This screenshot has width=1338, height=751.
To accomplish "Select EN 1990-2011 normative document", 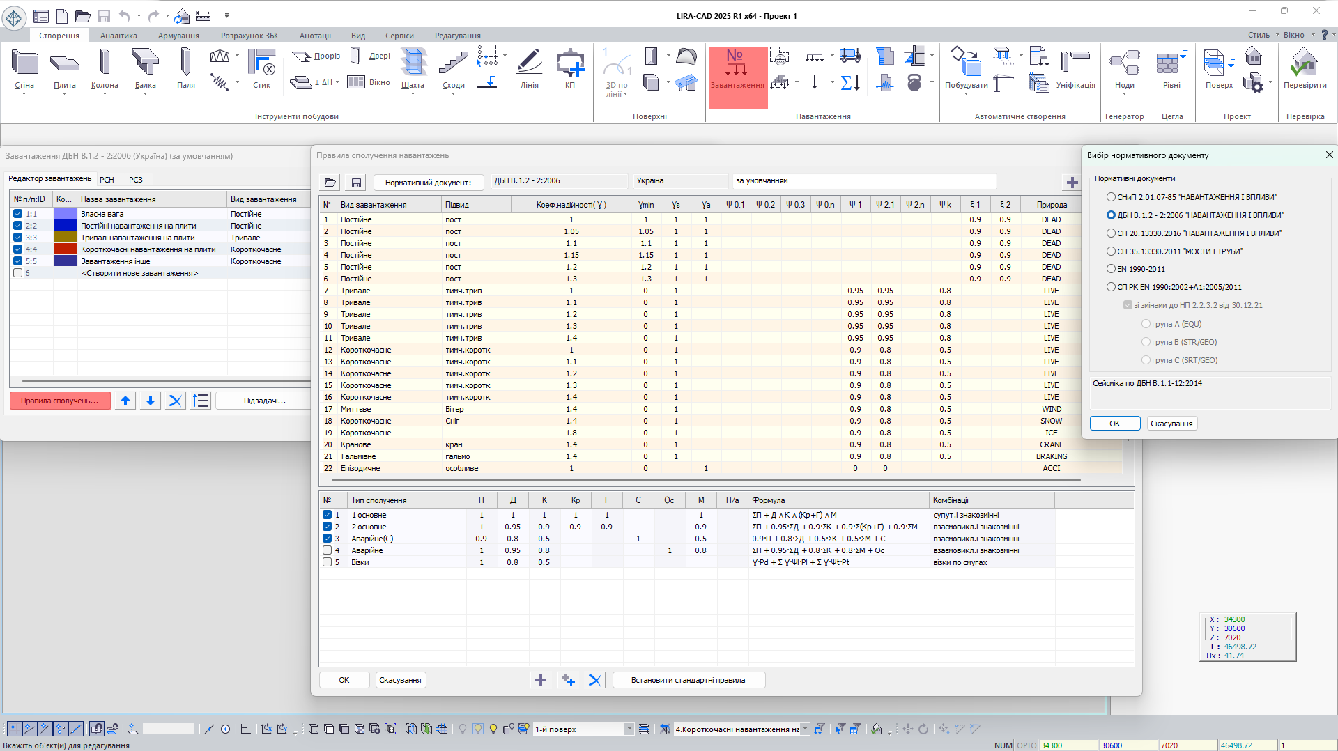I will 1111,269.
